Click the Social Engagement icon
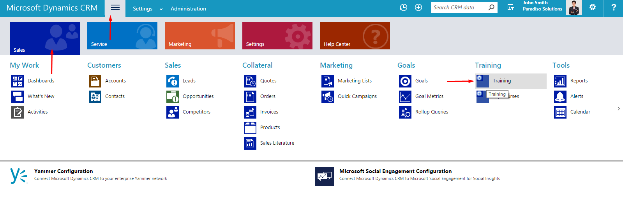Image resolution: width=623 pixels, height=208 pixels. pyautogui.click(x=325, y=177)
